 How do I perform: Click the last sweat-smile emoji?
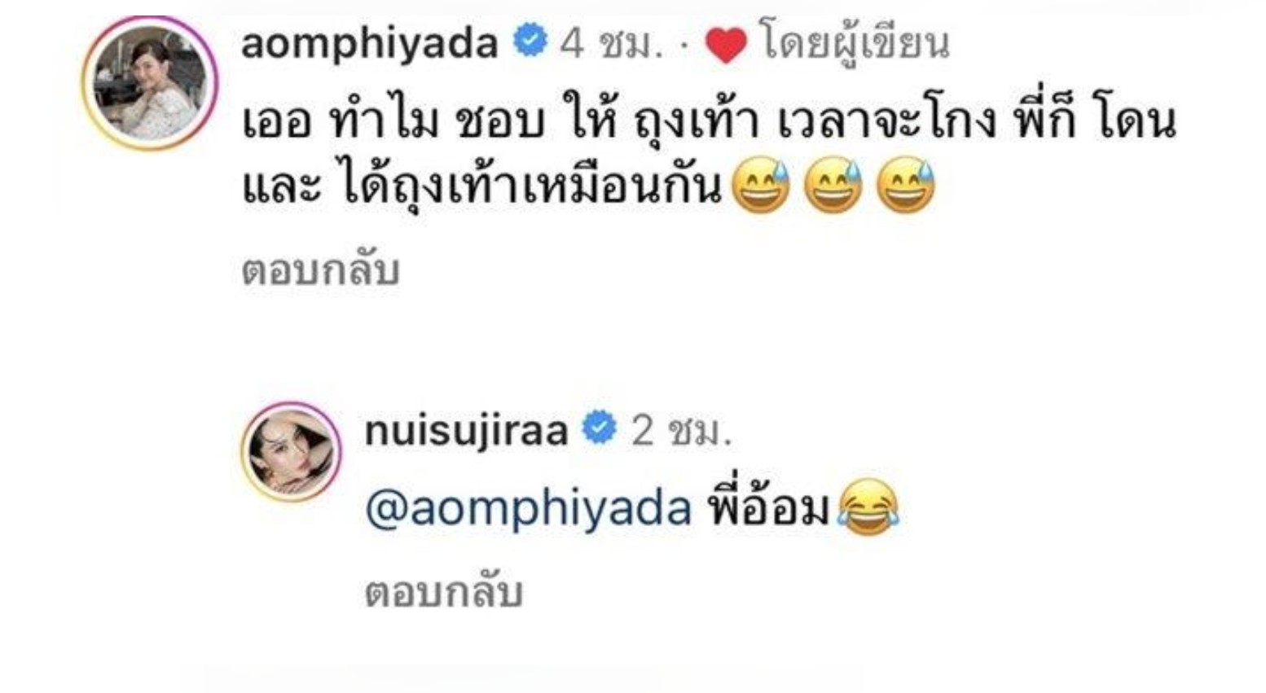point(905,186)
